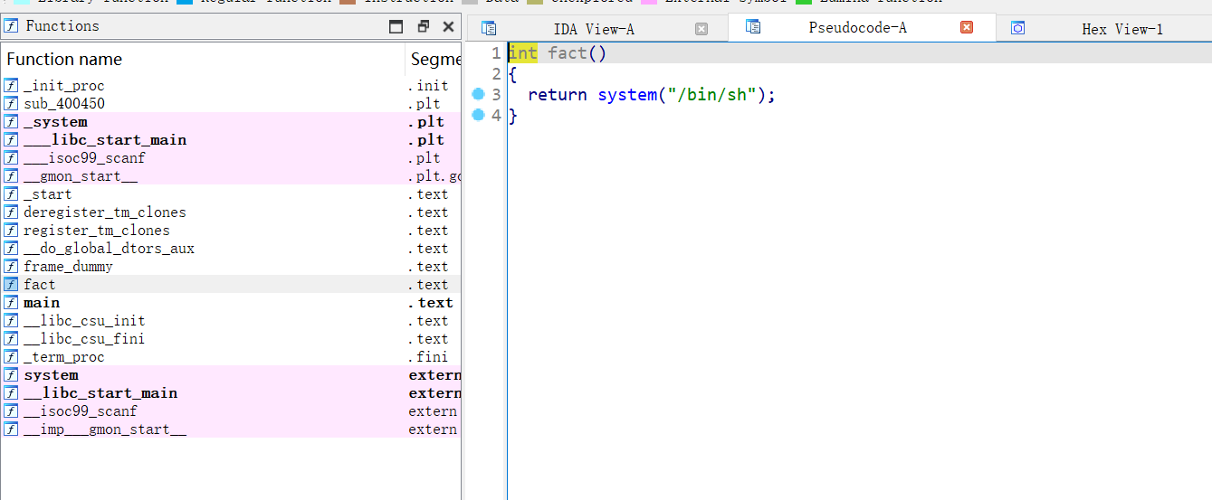Click the Pseudocode-A tab icon

coord(752,27)
